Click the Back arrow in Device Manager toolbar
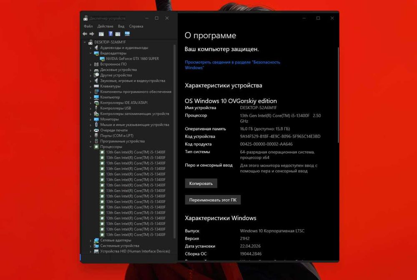This screenshot has width=417, height=280. tap(85, 34)
